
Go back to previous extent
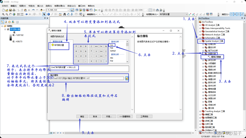[26, 14]
